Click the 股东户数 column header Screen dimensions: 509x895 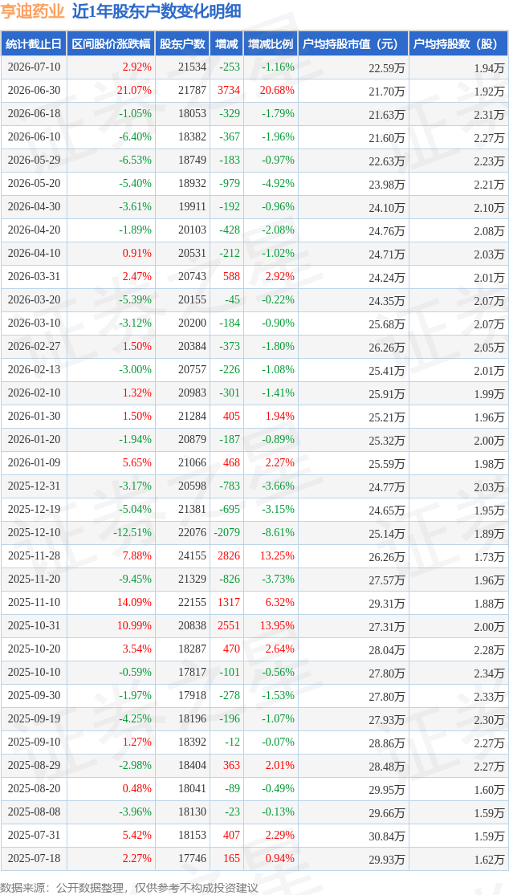coord(182,44)
